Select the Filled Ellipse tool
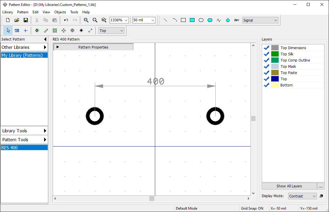Viewport: 329px width, 212px height. 210,20
